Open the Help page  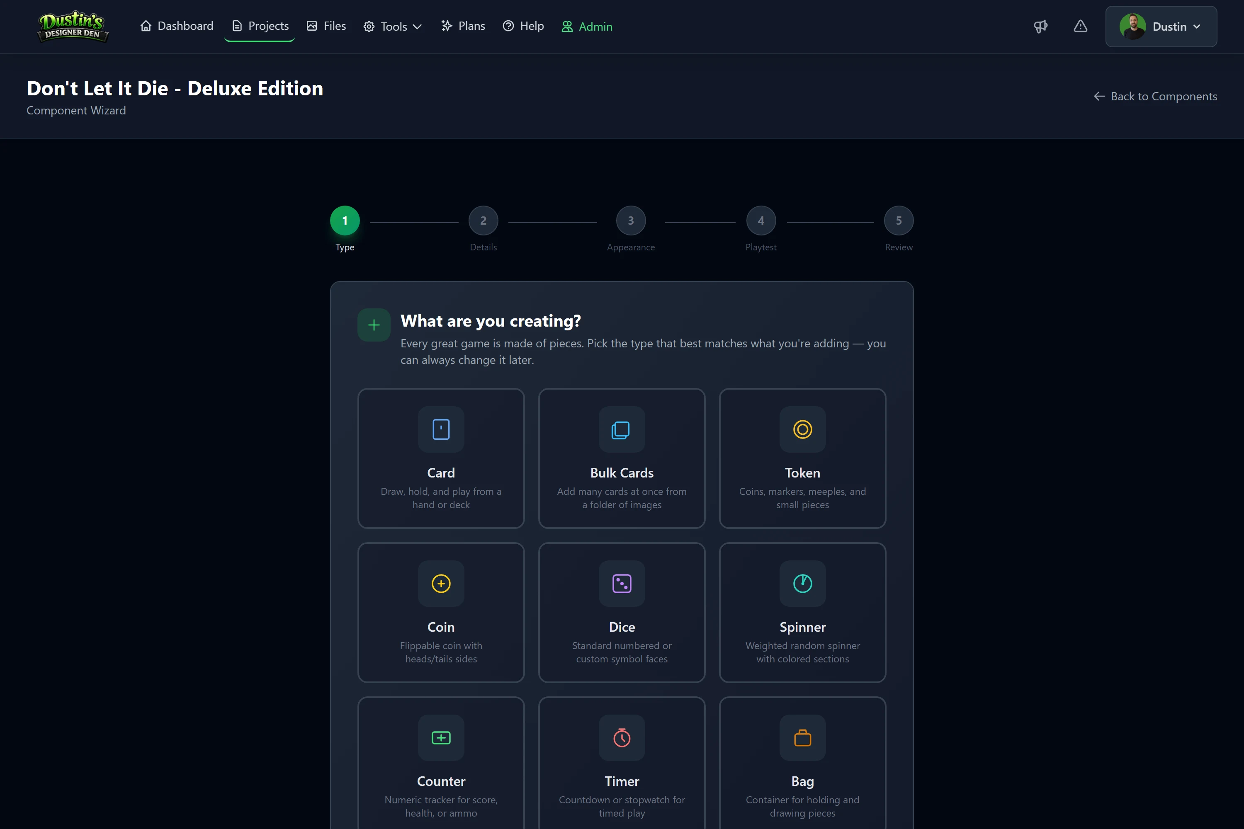(x=523, y=26)
